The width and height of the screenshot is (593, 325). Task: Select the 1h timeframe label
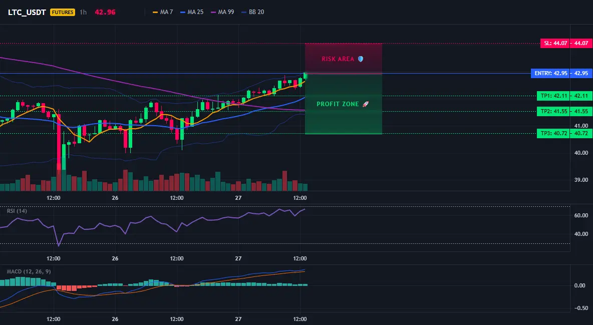pos(83,12)
